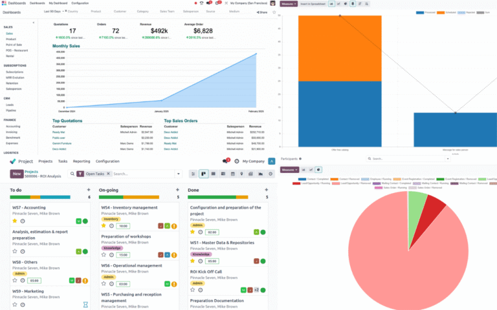The height and width of the screenshot is (310, 497).
Task: Select line chart in Participants graph toolbar
Action: tap(311, 170)
